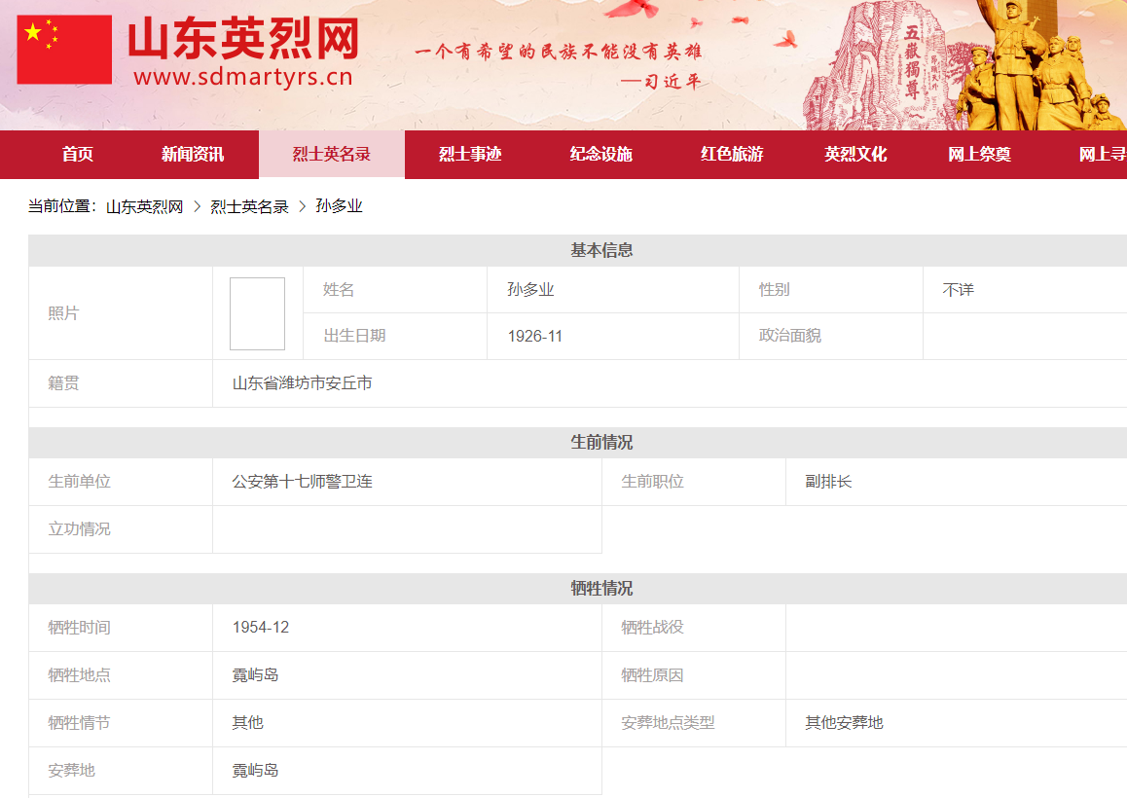Click the 山东英烈网 breadcrumb link
The width and height of the screenshot is (1127, 798).
[x=144, y=206]
